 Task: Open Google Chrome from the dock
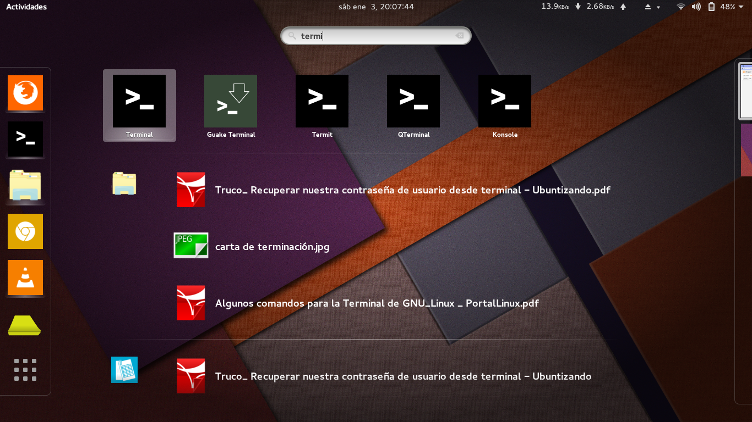25,231
